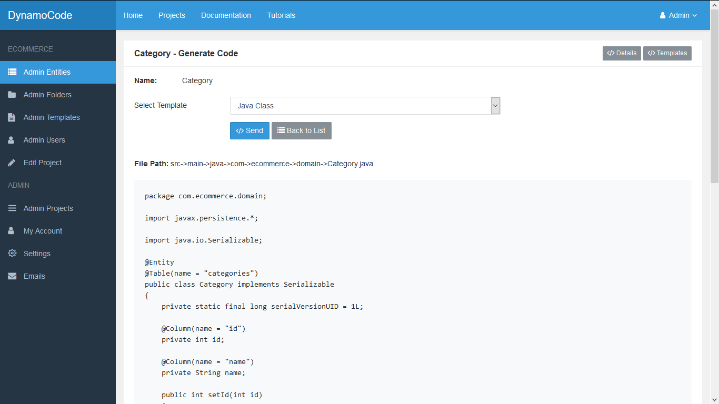Click the DynamoCode brand logo
The width and height of the screenshot is (719, 404).
coord(40,15)
